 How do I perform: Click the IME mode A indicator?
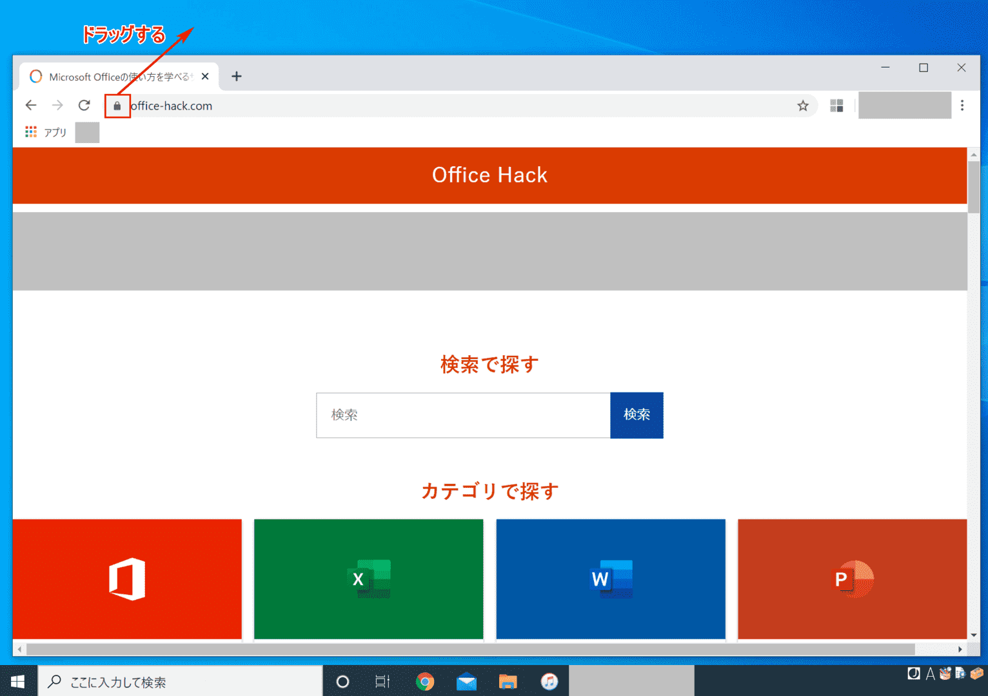[930, 674]
